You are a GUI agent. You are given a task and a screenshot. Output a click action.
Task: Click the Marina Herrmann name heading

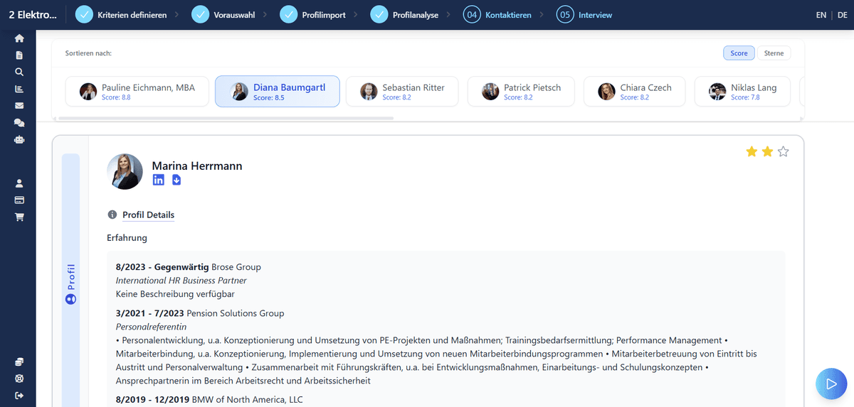[197, 165]
